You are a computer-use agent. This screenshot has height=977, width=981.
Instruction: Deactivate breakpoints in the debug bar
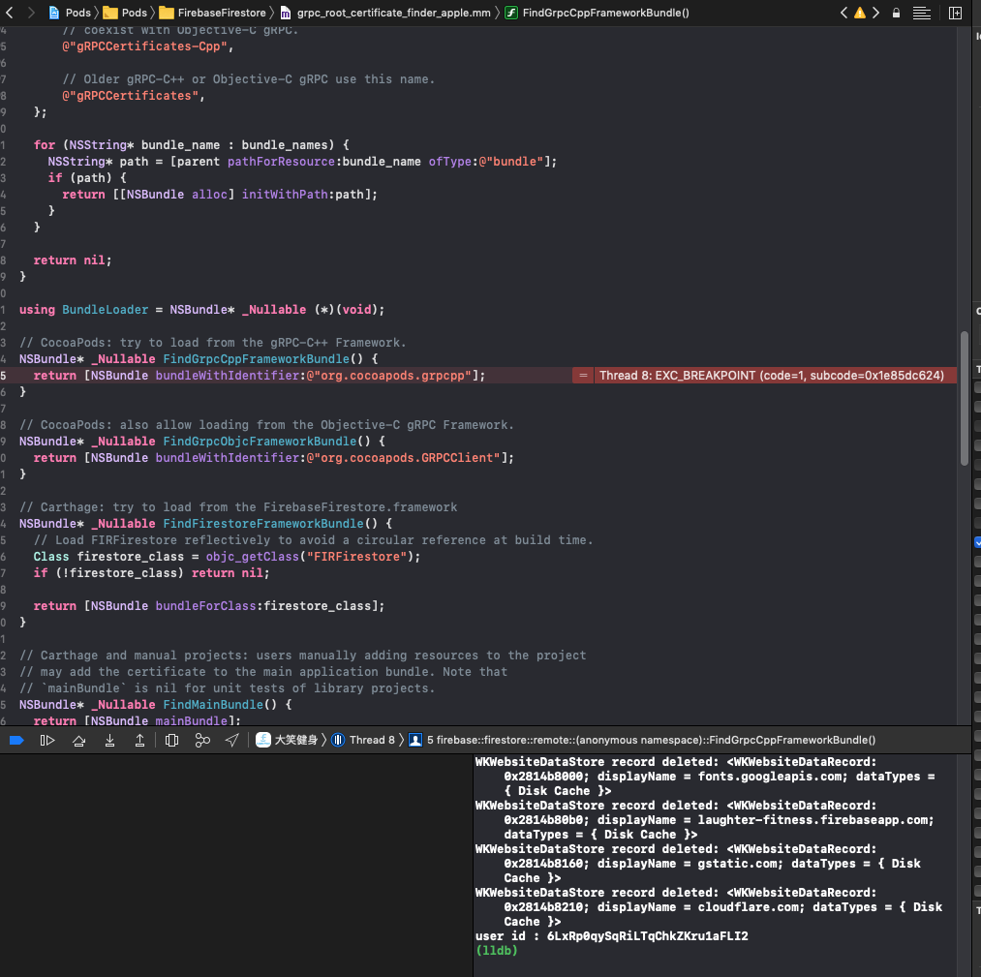point(16,741)
